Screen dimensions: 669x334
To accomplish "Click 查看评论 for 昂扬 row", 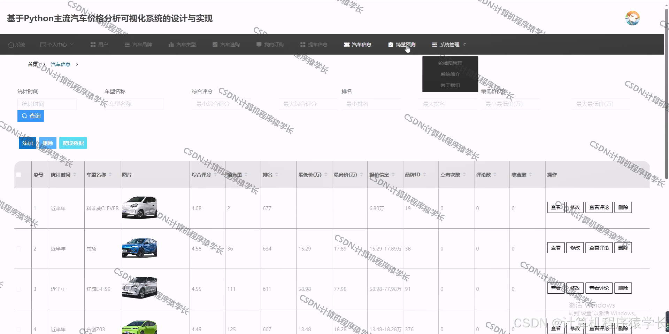I will tap(599, 248).
